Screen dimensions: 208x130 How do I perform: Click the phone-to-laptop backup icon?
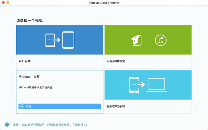click(148, 85)
